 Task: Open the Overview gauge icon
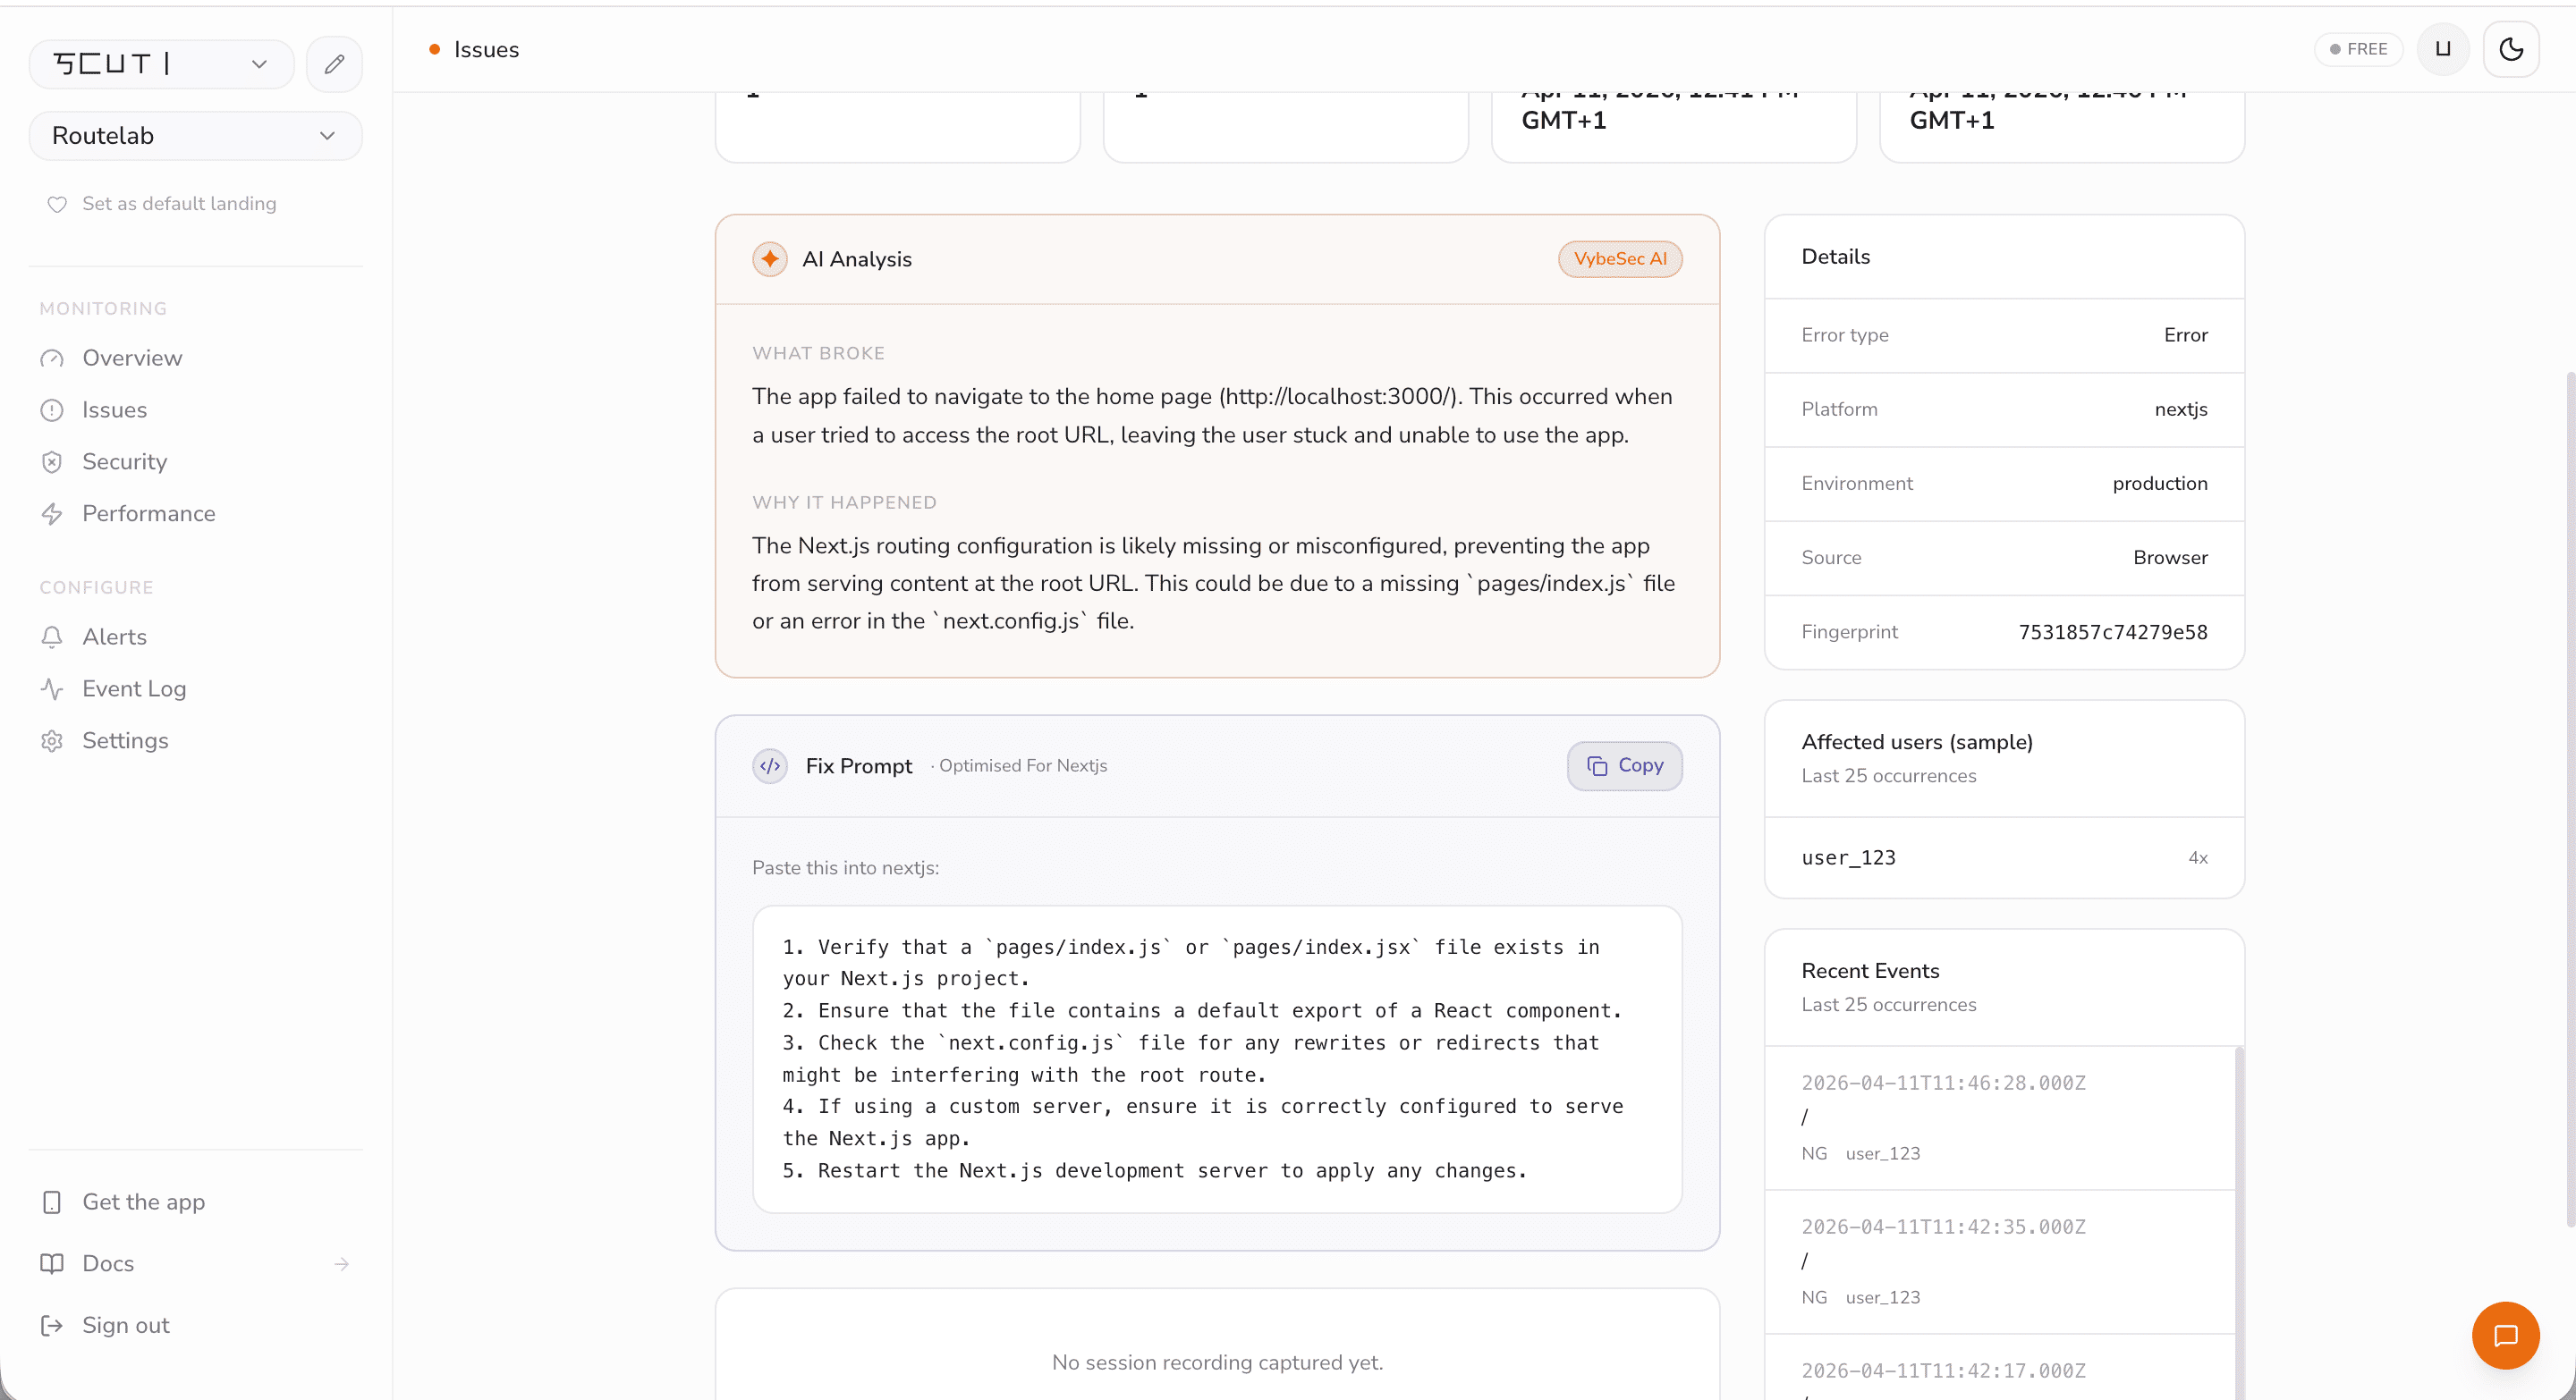click(52, 358)
